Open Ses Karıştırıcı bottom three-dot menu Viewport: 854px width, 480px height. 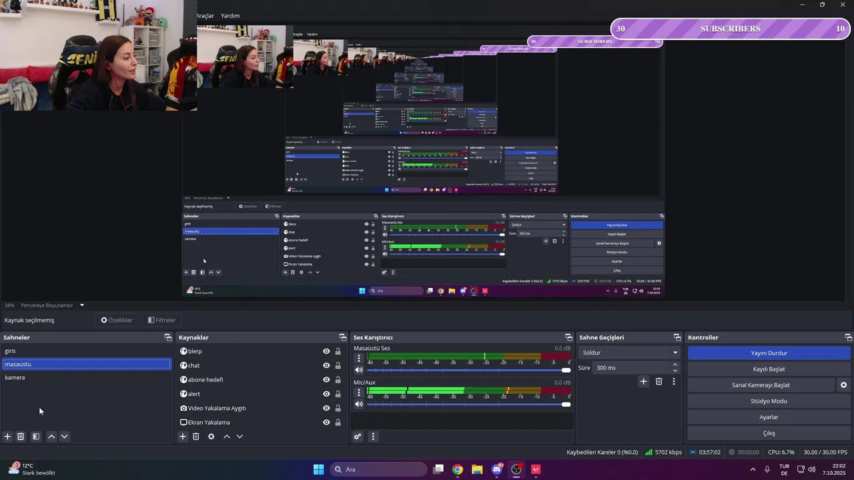coord(373,437)
